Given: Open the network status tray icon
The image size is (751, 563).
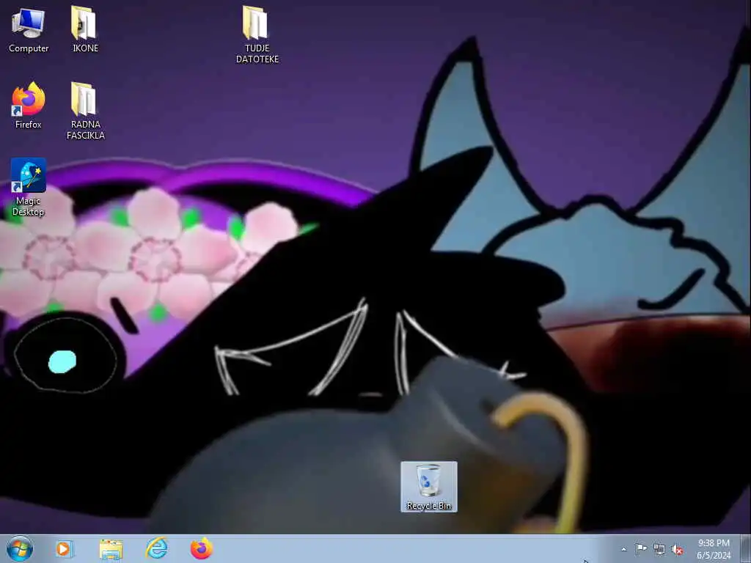Looking at the screenshot, I should click(x=659, y=549).
